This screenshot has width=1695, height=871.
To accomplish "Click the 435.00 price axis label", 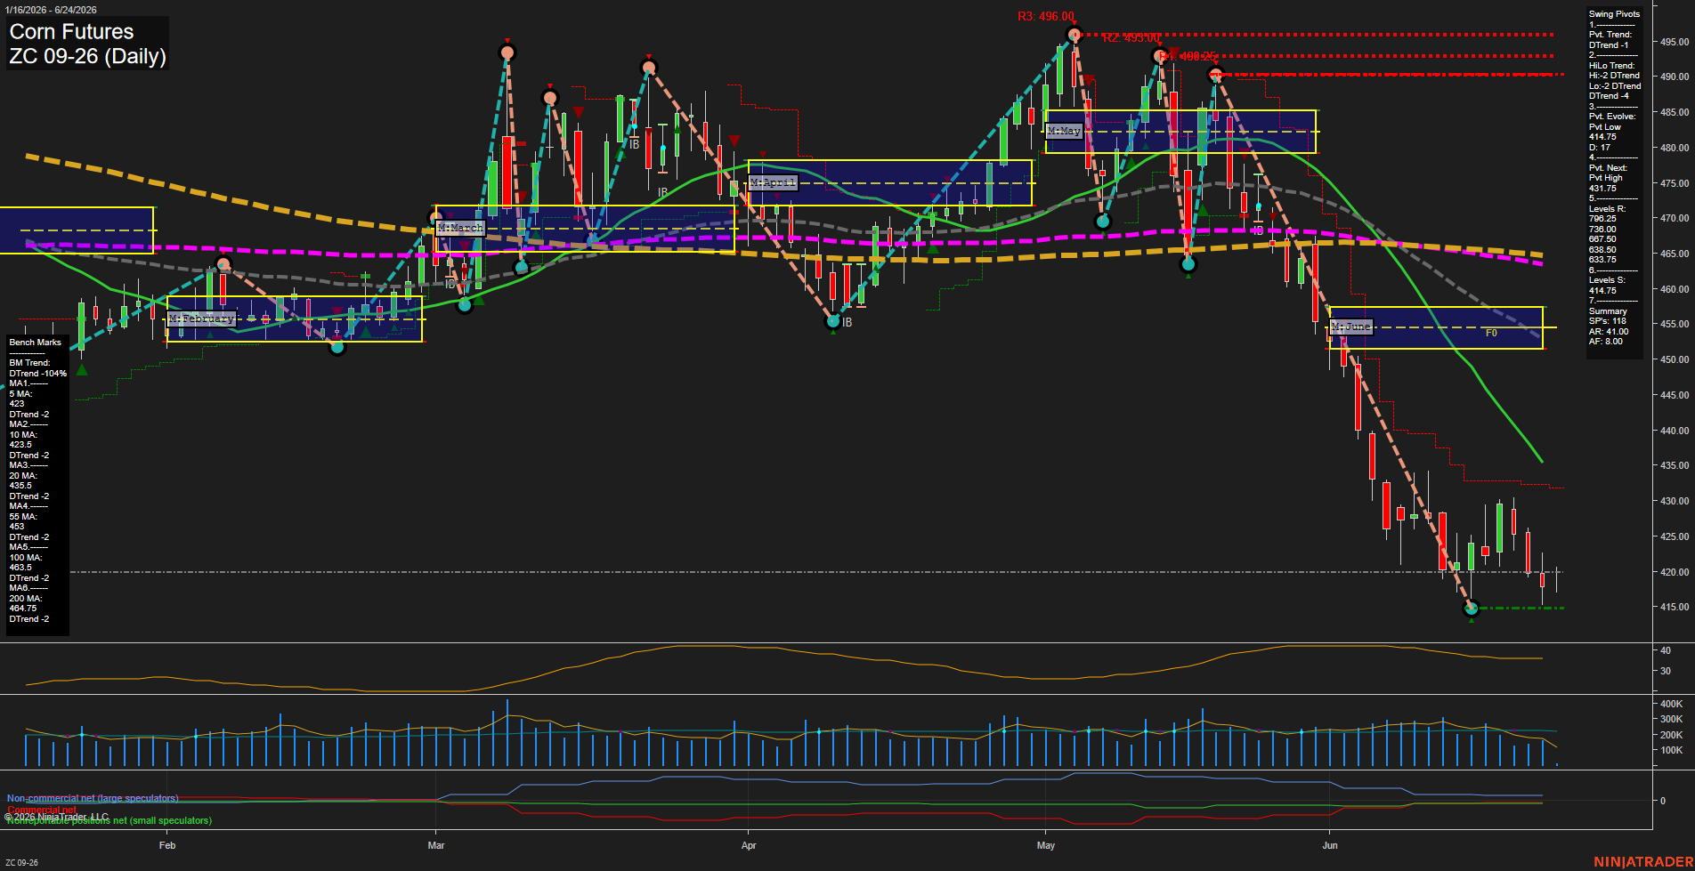I will [1674, 465].
